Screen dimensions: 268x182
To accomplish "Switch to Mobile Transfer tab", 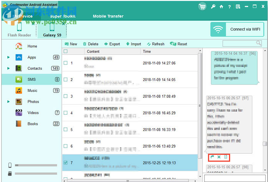I will coord(108,16).
